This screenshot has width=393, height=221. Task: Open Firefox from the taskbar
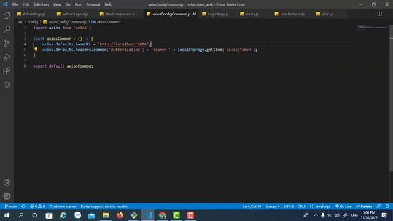coord(120,215)
